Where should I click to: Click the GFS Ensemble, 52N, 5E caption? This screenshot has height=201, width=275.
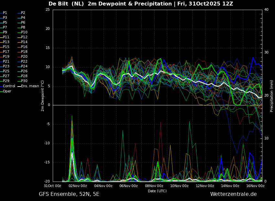(69, 194)
